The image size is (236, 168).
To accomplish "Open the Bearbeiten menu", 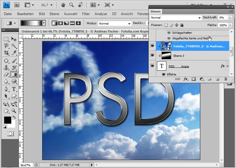I will point(25,14).
